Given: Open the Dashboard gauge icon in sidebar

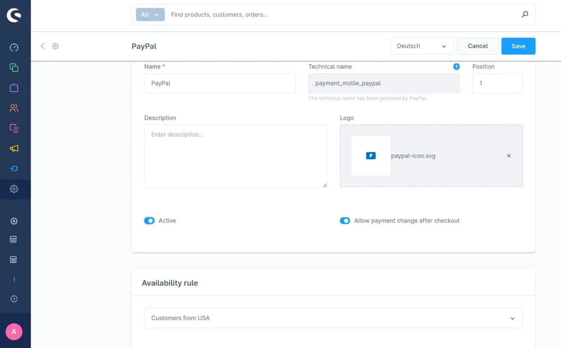Looking at the screenshot, I should 14,47.
